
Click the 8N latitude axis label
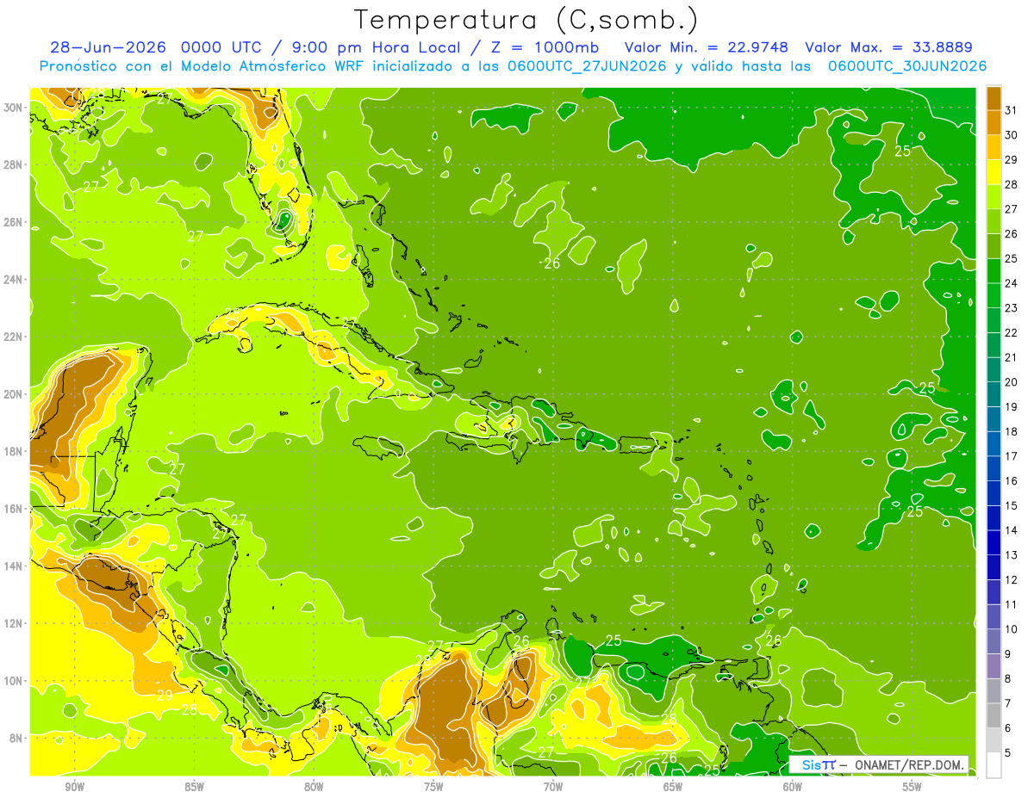tap(17, 738)
